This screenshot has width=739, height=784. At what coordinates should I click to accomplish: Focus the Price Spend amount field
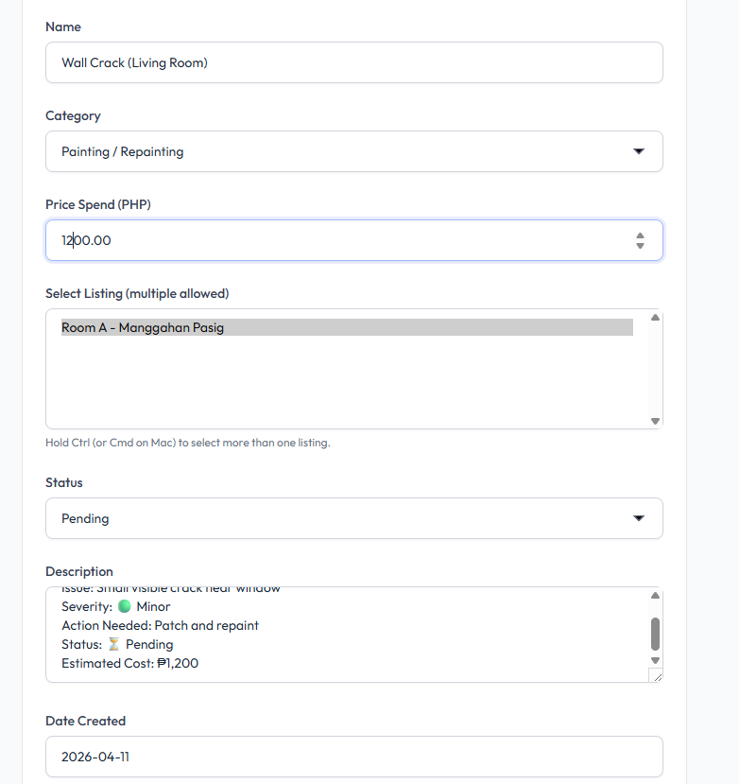tap(340, 240)
